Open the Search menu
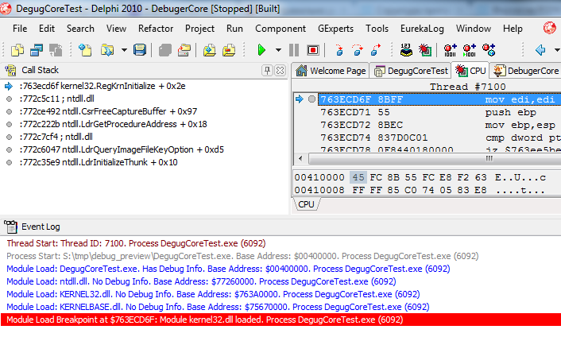561x341 pixels. tap(80, 29)
